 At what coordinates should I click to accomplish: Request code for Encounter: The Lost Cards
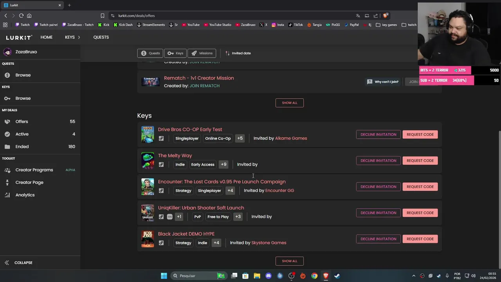(x=420, y=187)
